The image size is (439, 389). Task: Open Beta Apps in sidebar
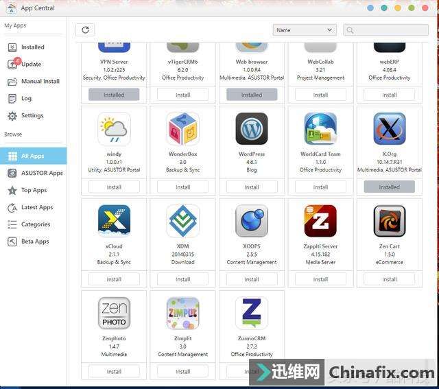click(35, 241)
